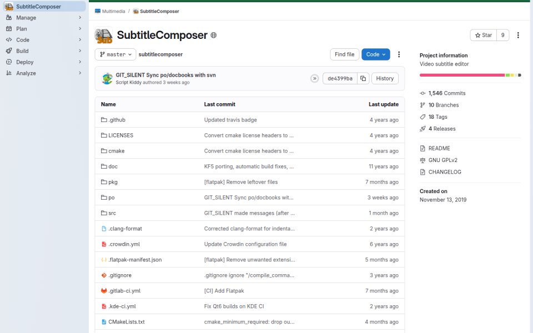Star the SubtitleComposer project
This screenshot has height=333, width=533.
484,36
